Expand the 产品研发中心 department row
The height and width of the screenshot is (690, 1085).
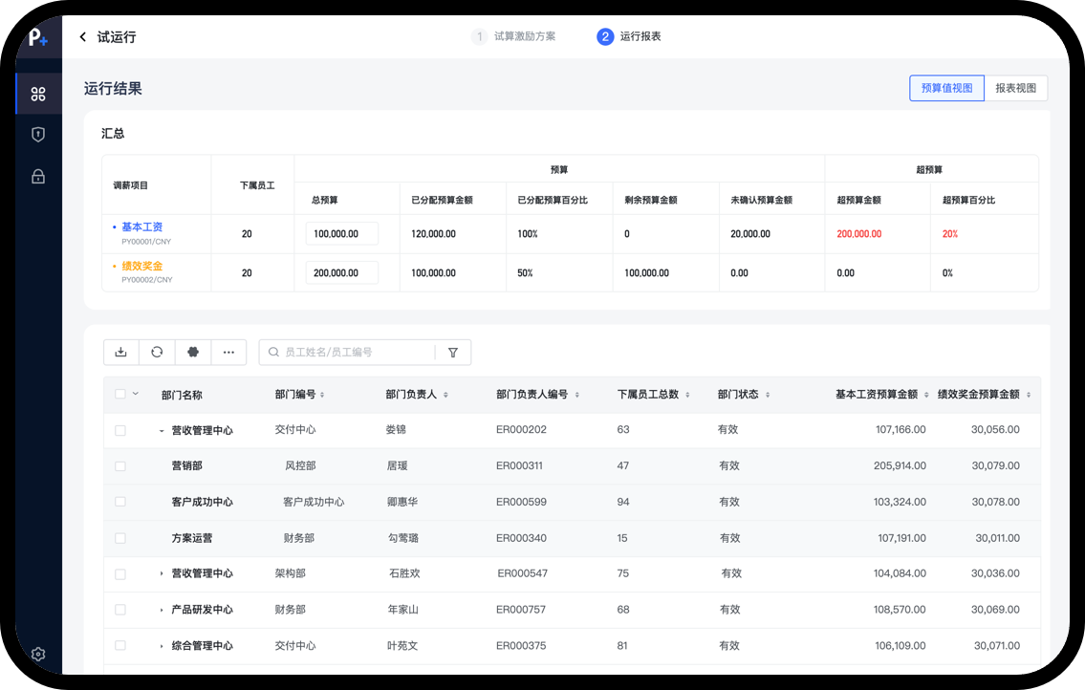coord(162,610)
